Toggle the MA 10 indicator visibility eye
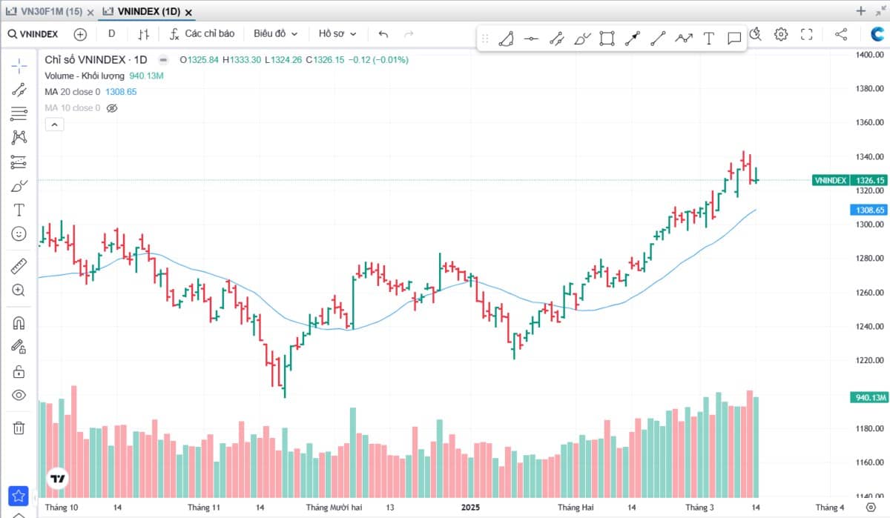 pos(112,108)
